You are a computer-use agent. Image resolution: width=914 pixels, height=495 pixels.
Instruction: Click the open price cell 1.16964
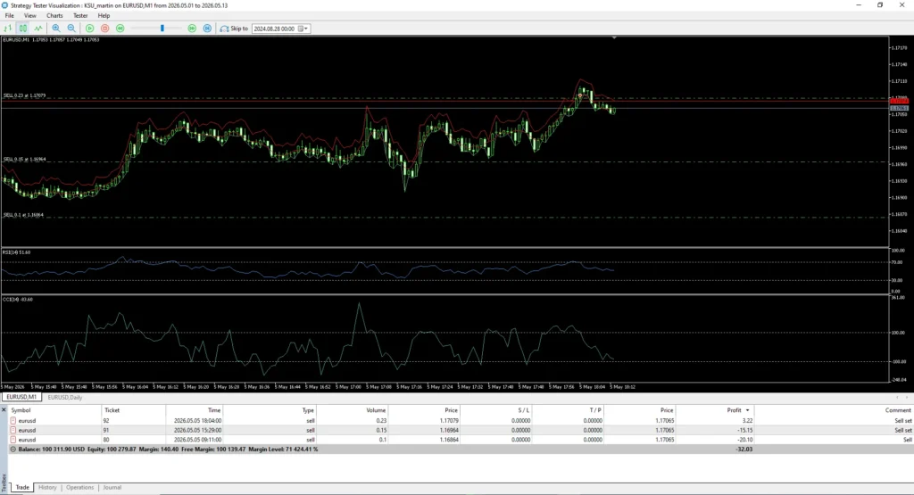[449, 431]
